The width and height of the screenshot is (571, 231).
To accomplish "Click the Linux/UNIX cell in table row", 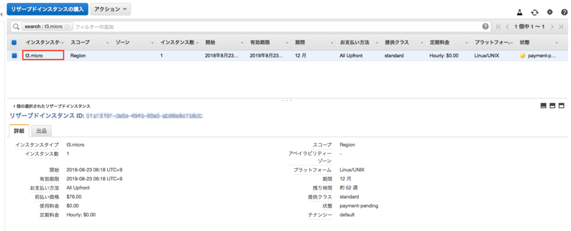I will [487, 56].
